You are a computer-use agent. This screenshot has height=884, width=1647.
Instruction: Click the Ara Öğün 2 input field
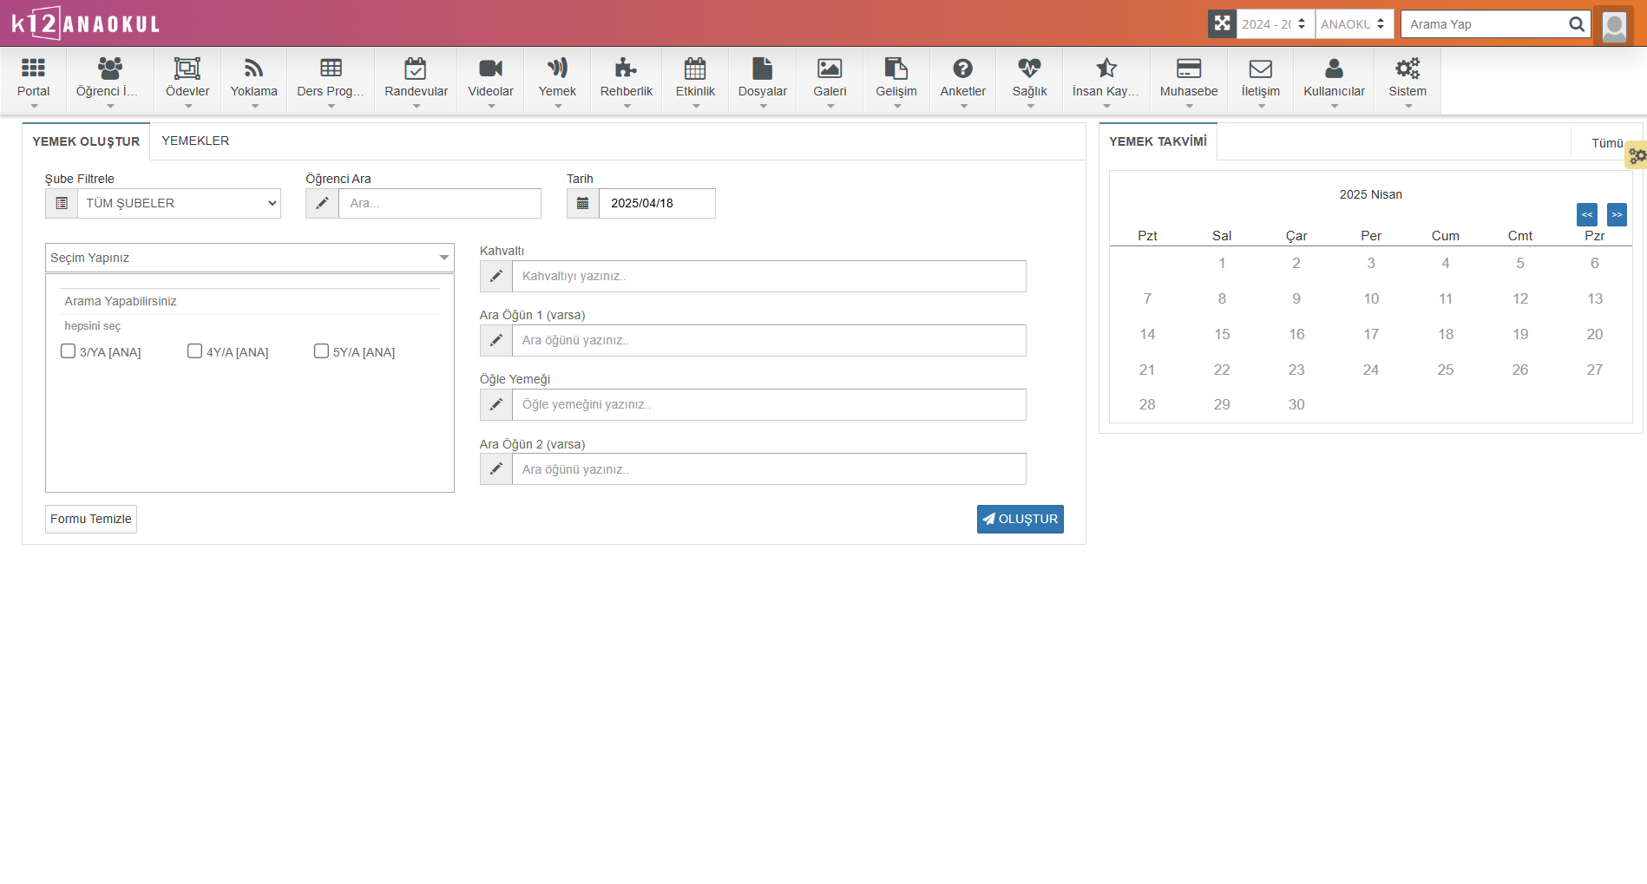(x=769, y=468)
